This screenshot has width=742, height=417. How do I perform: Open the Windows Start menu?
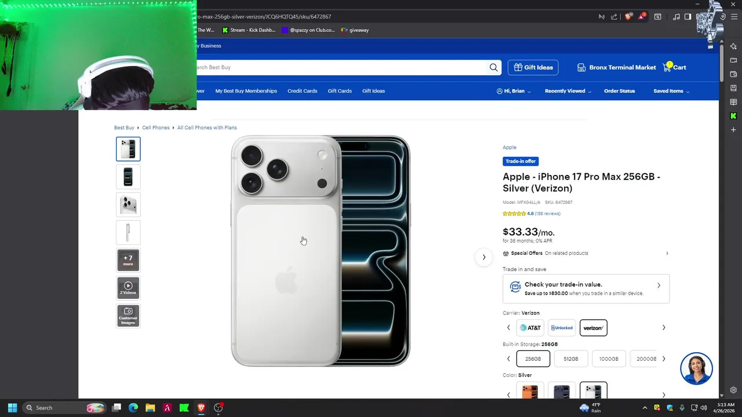point(12,408)
